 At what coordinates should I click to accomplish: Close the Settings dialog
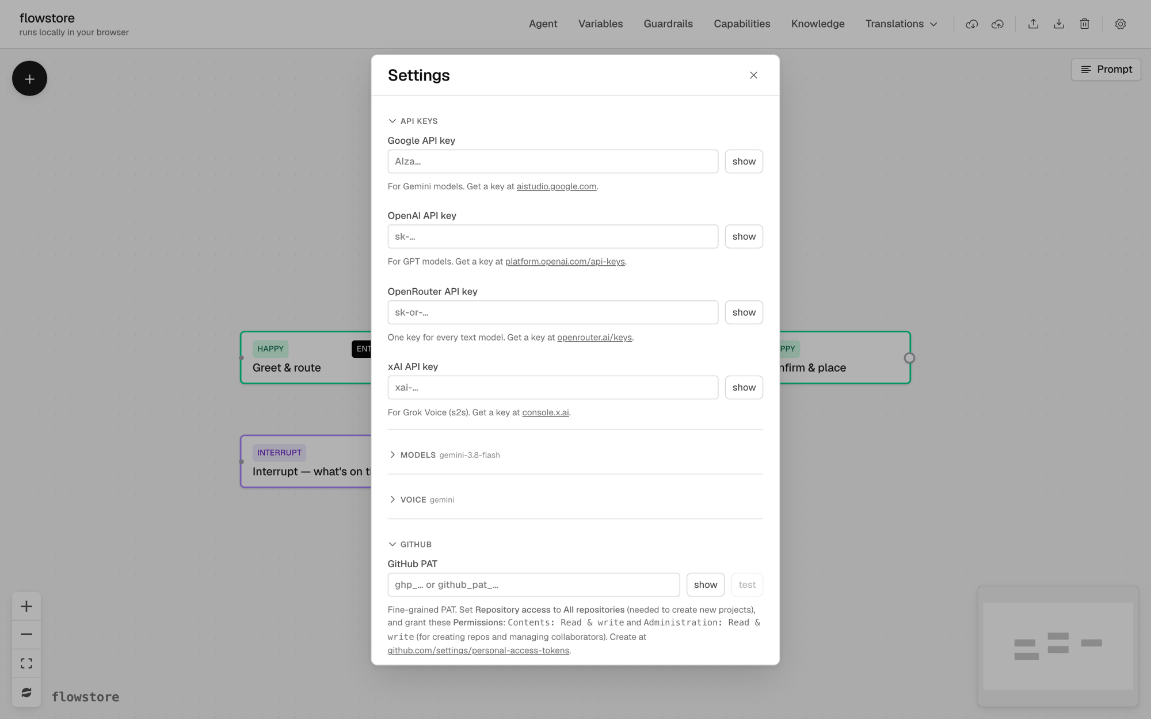753,75
